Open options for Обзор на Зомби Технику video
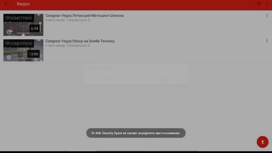Screen dimensions: 272x153 267,41
